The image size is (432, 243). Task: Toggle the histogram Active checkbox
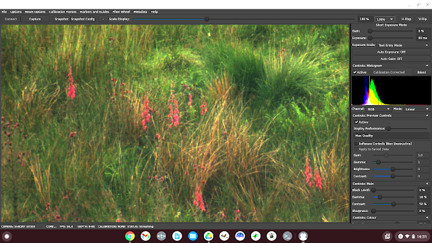(x=355, y=72)
